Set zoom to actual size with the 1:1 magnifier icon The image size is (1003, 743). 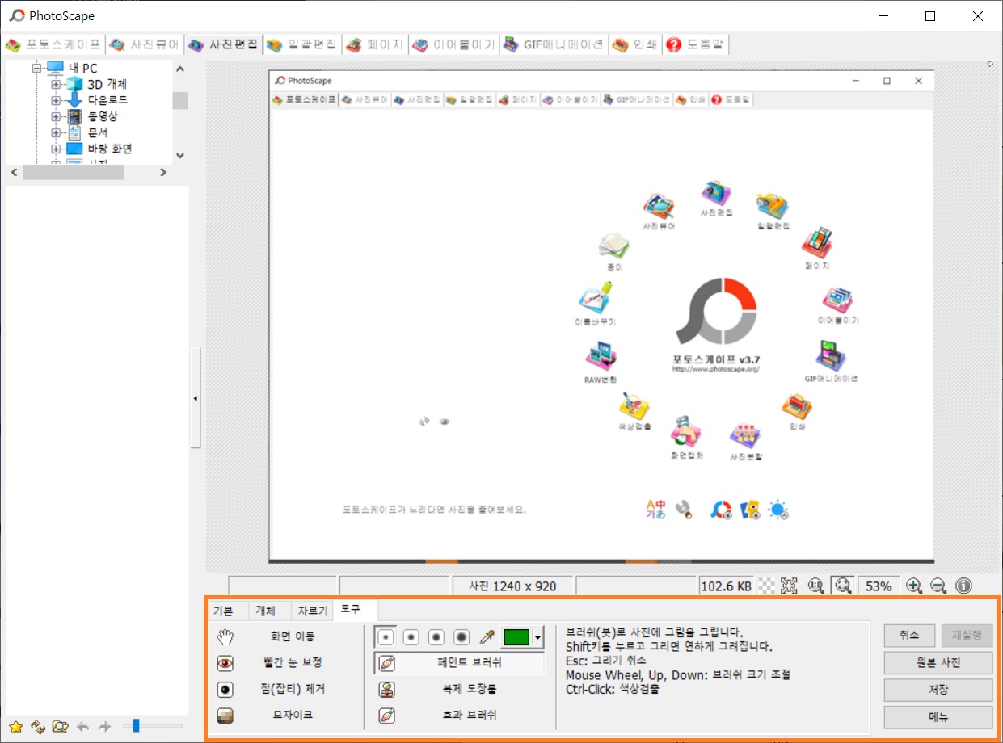point(816,586)
